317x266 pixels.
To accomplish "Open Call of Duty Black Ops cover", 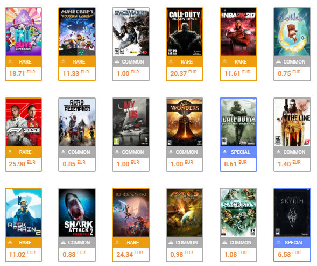I will (185, 32).
